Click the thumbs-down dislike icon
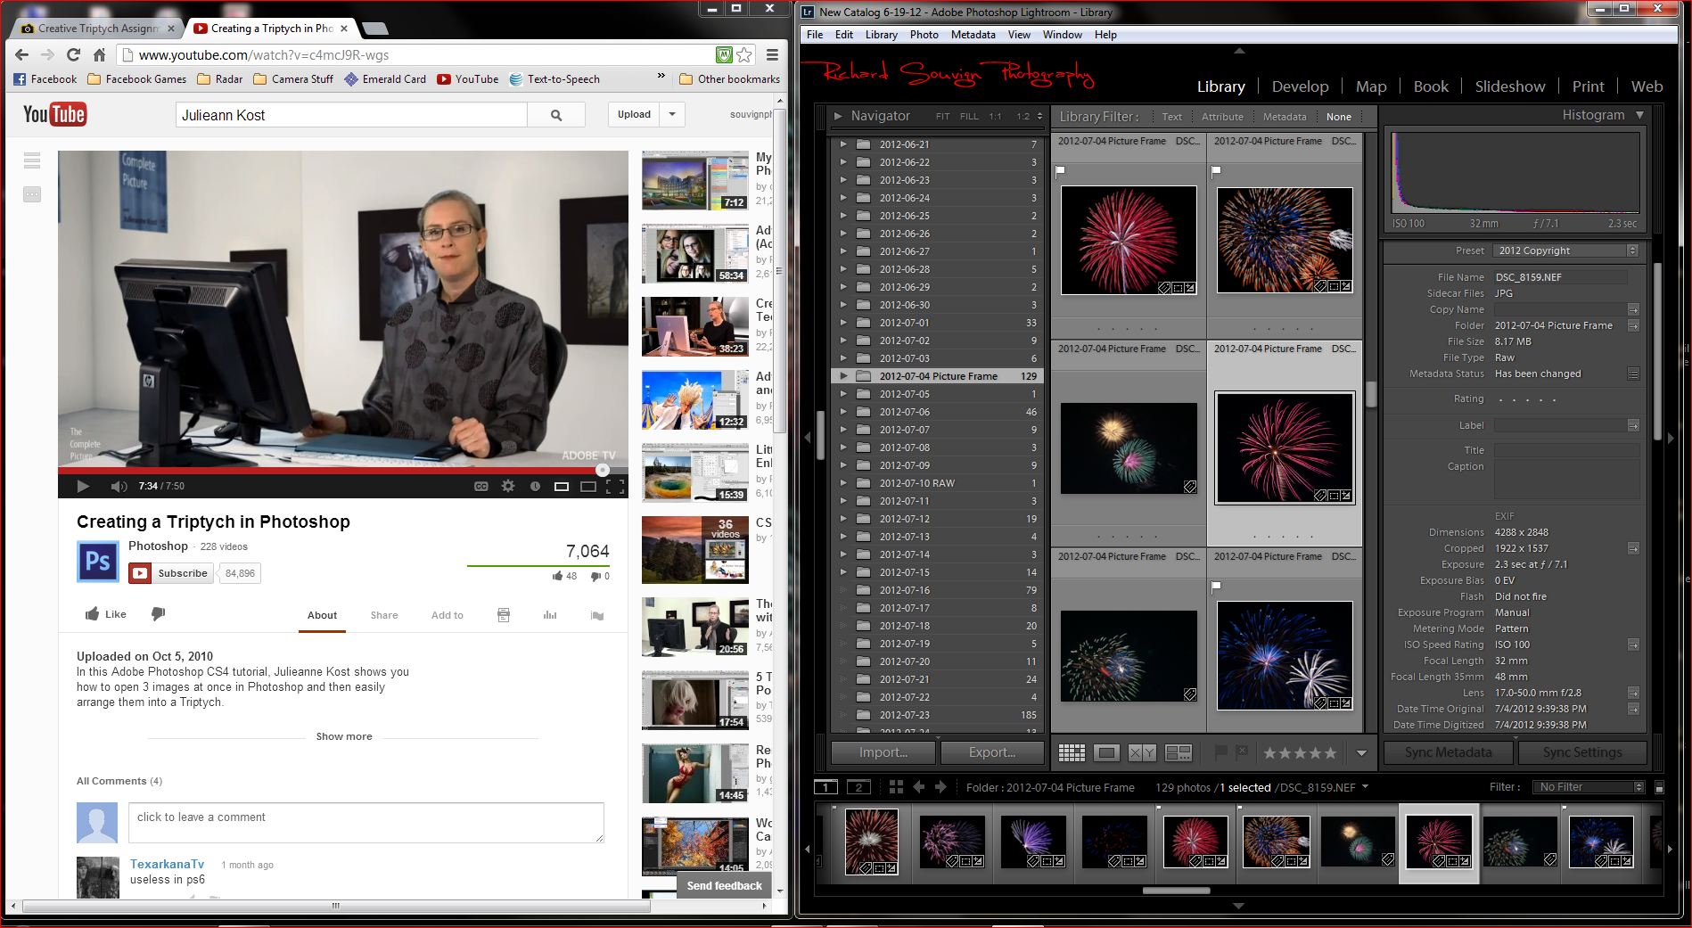The height and width of the screenshot is (928, 1692). (158, 614)
